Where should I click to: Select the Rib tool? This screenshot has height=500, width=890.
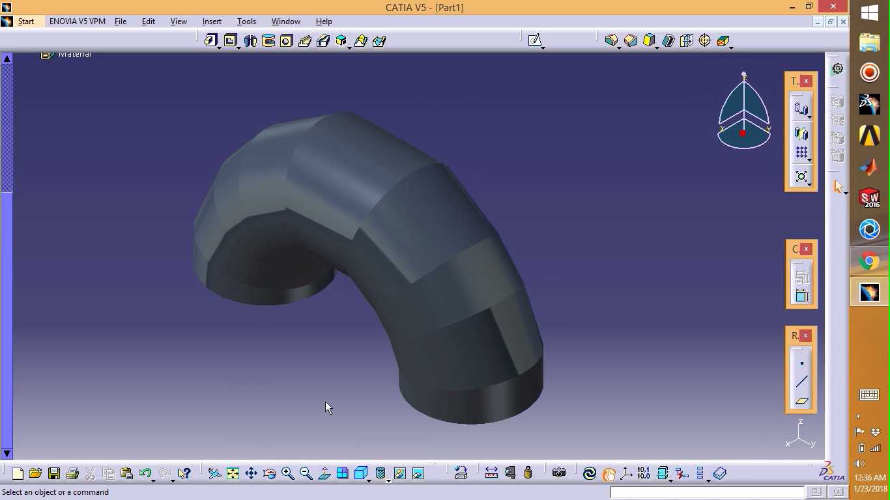click(x=305, y=41)
